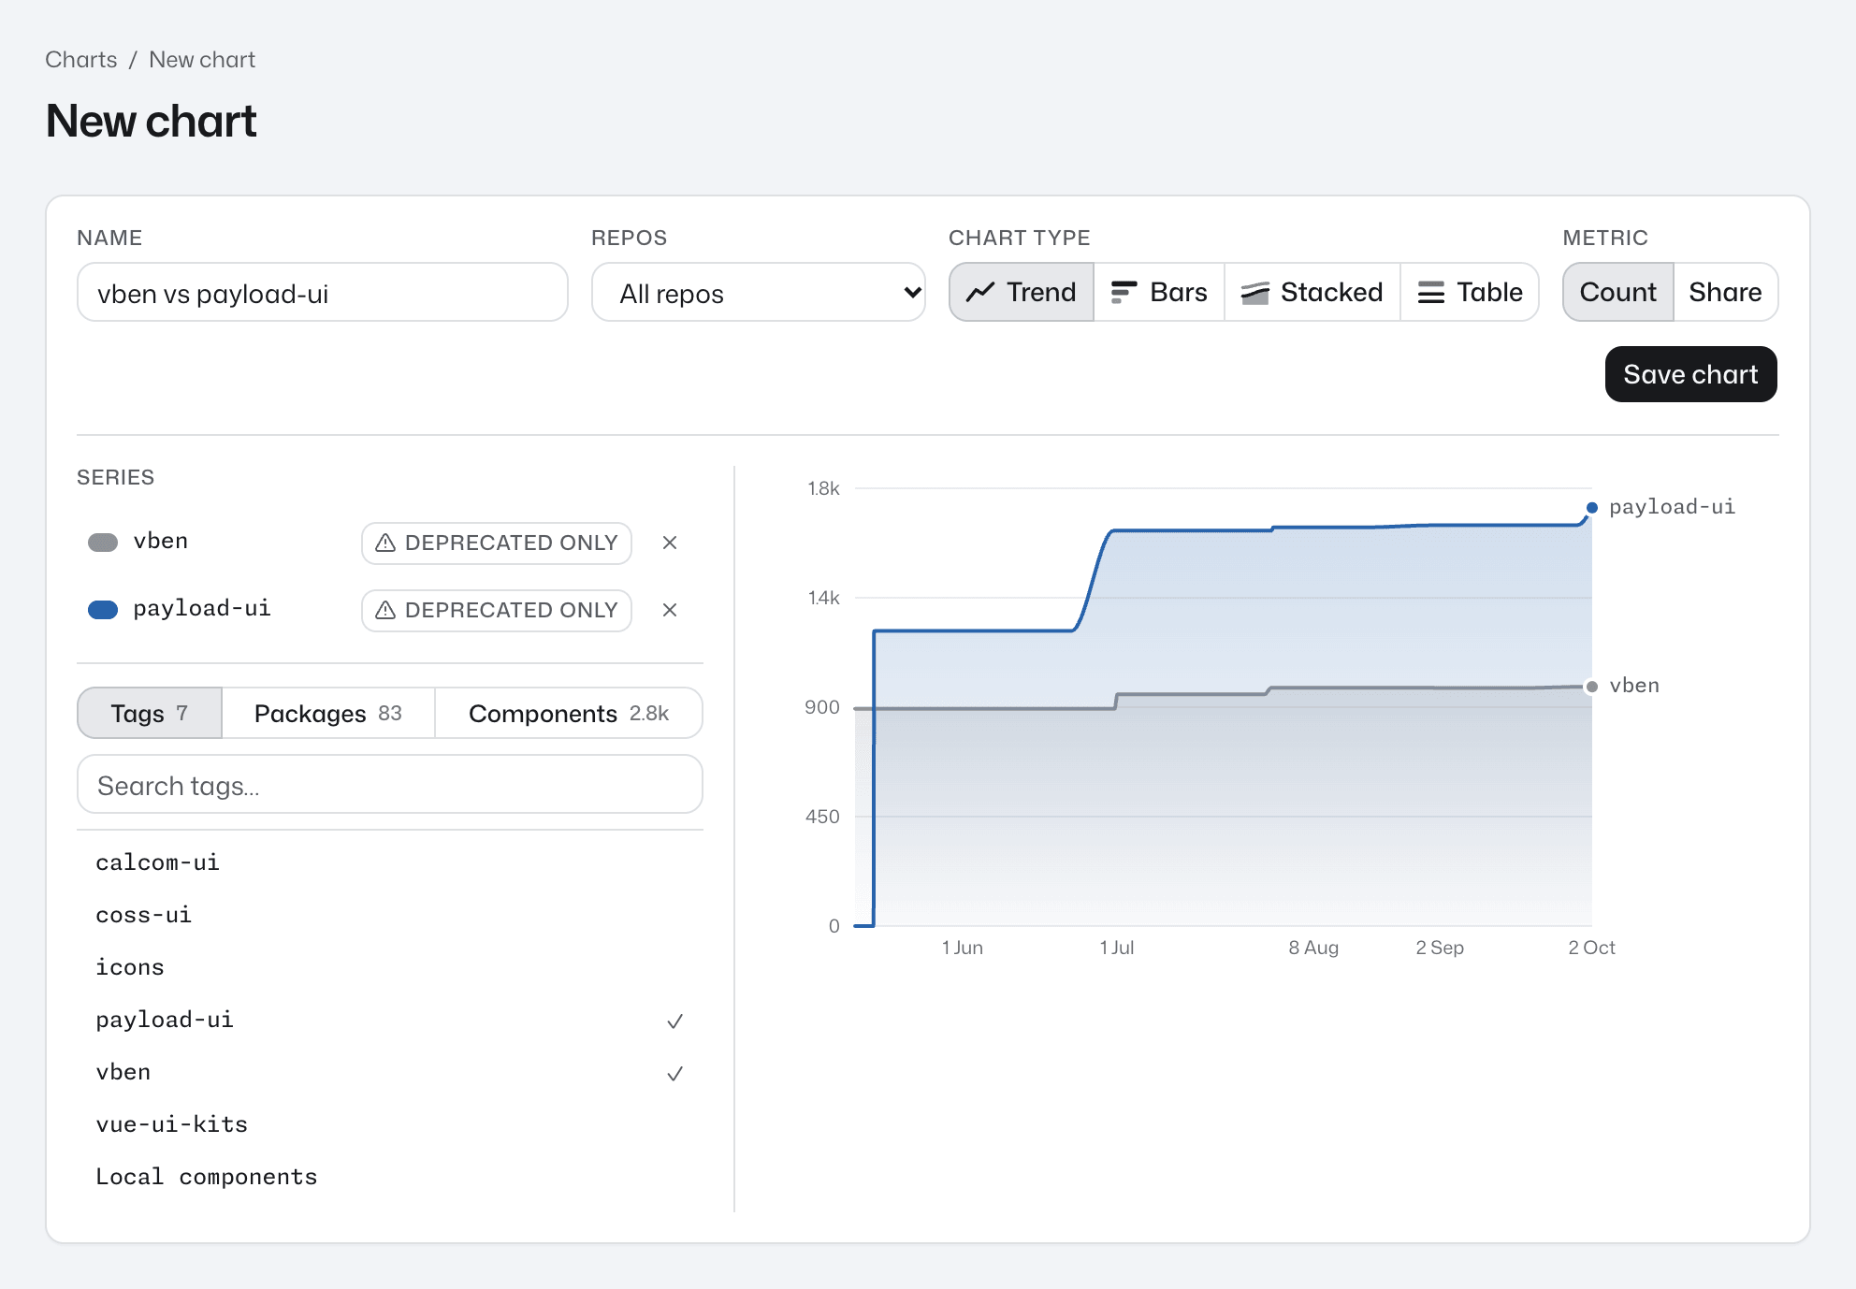1856x1289 pixels.
Task: Select the Local components entry
Action: [390, 1177]
